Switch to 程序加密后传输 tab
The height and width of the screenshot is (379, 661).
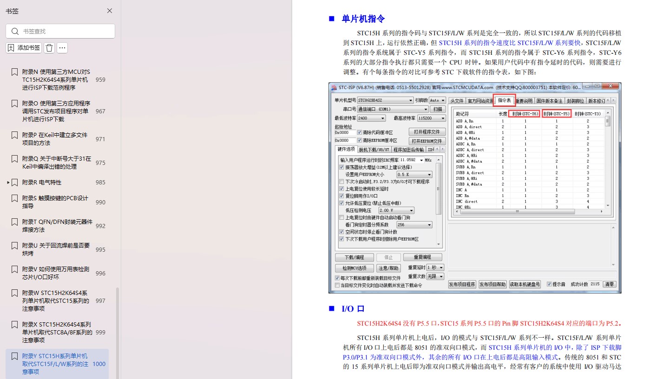coord(408,150)
